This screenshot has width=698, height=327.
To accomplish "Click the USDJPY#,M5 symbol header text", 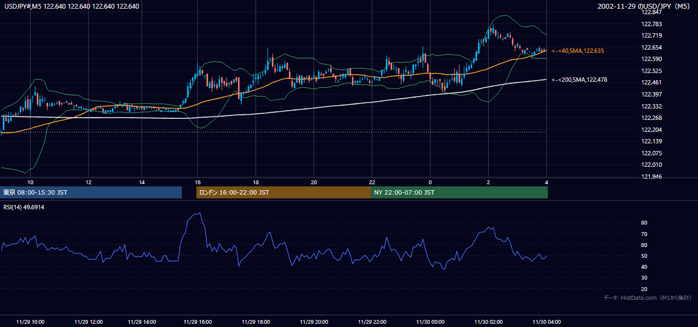I will click(x=71, y=7).
